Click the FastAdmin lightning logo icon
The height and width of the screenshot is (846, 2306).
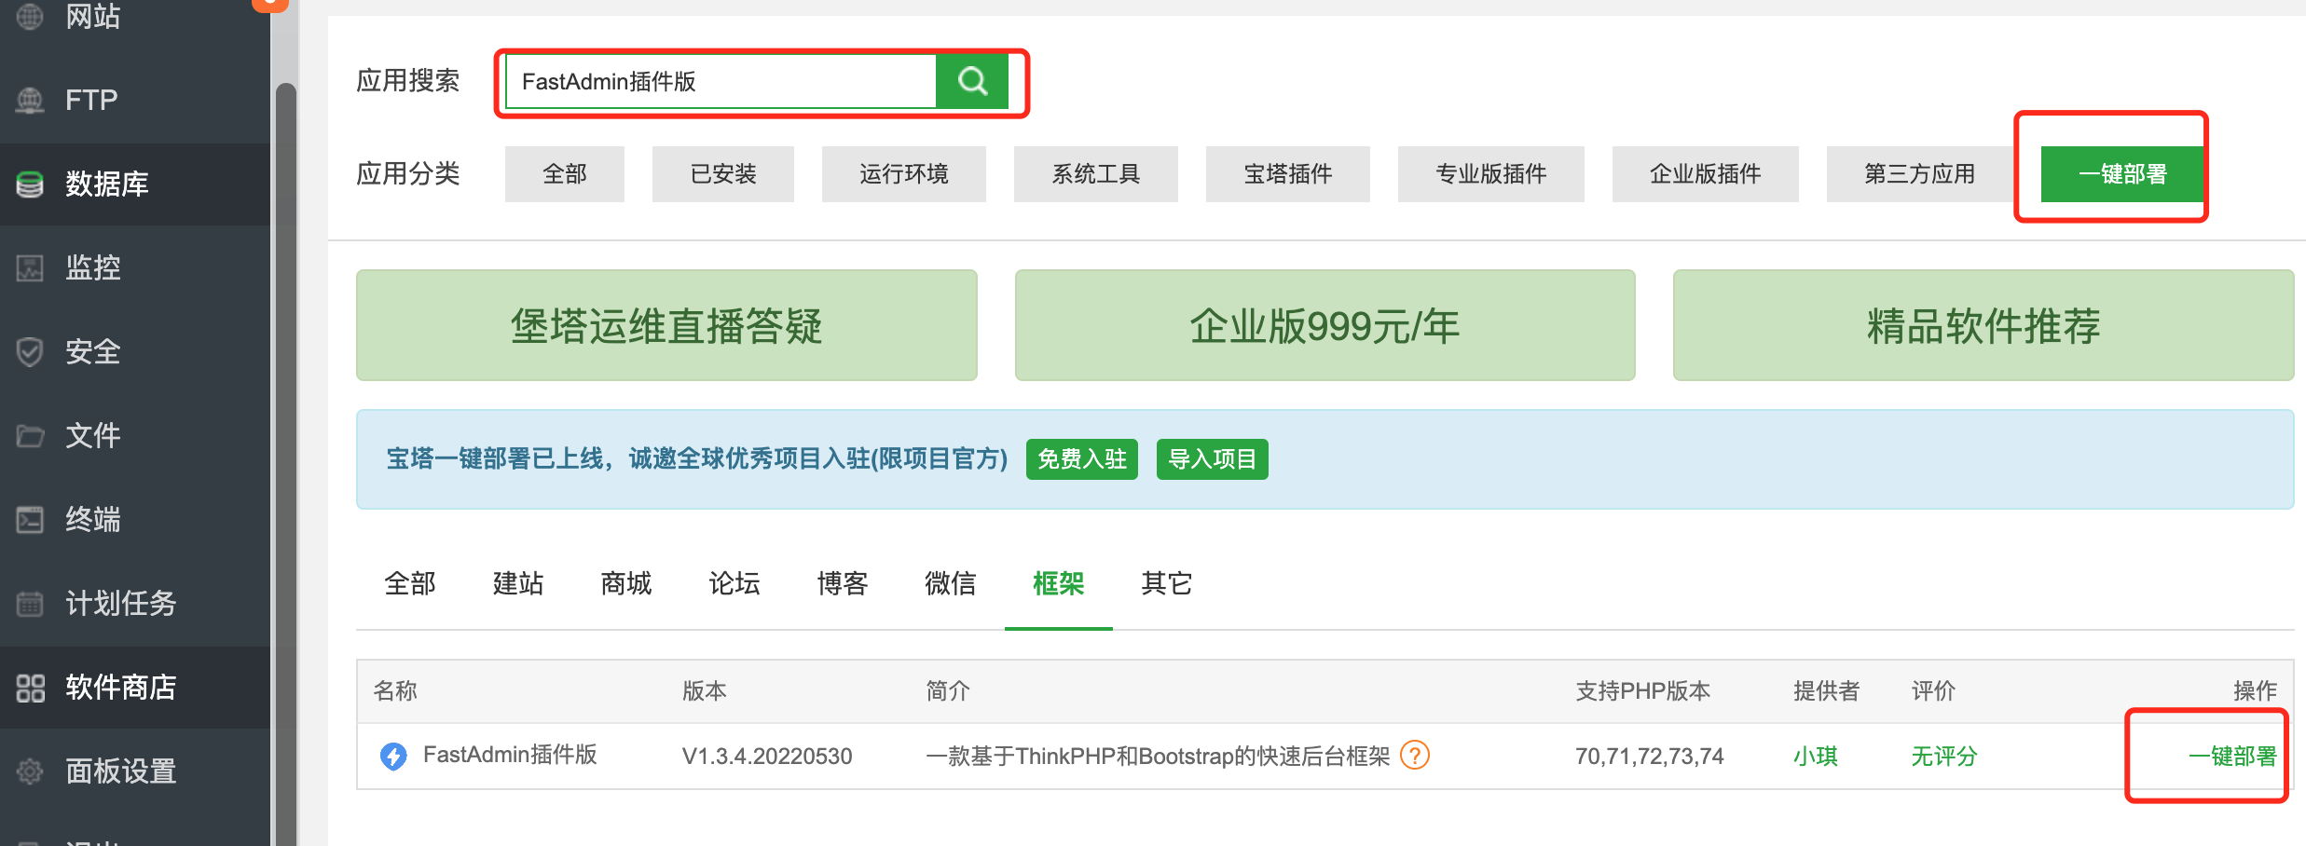pos(393,756)
